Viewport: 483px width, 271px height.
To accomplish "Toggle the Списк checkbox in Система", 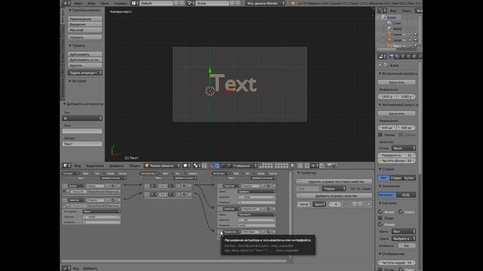I will [401, 212].
